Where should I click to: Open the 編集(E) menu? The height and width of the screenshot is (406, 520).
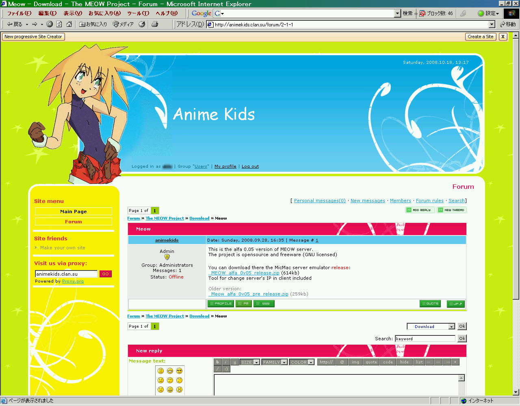(48, 13)
